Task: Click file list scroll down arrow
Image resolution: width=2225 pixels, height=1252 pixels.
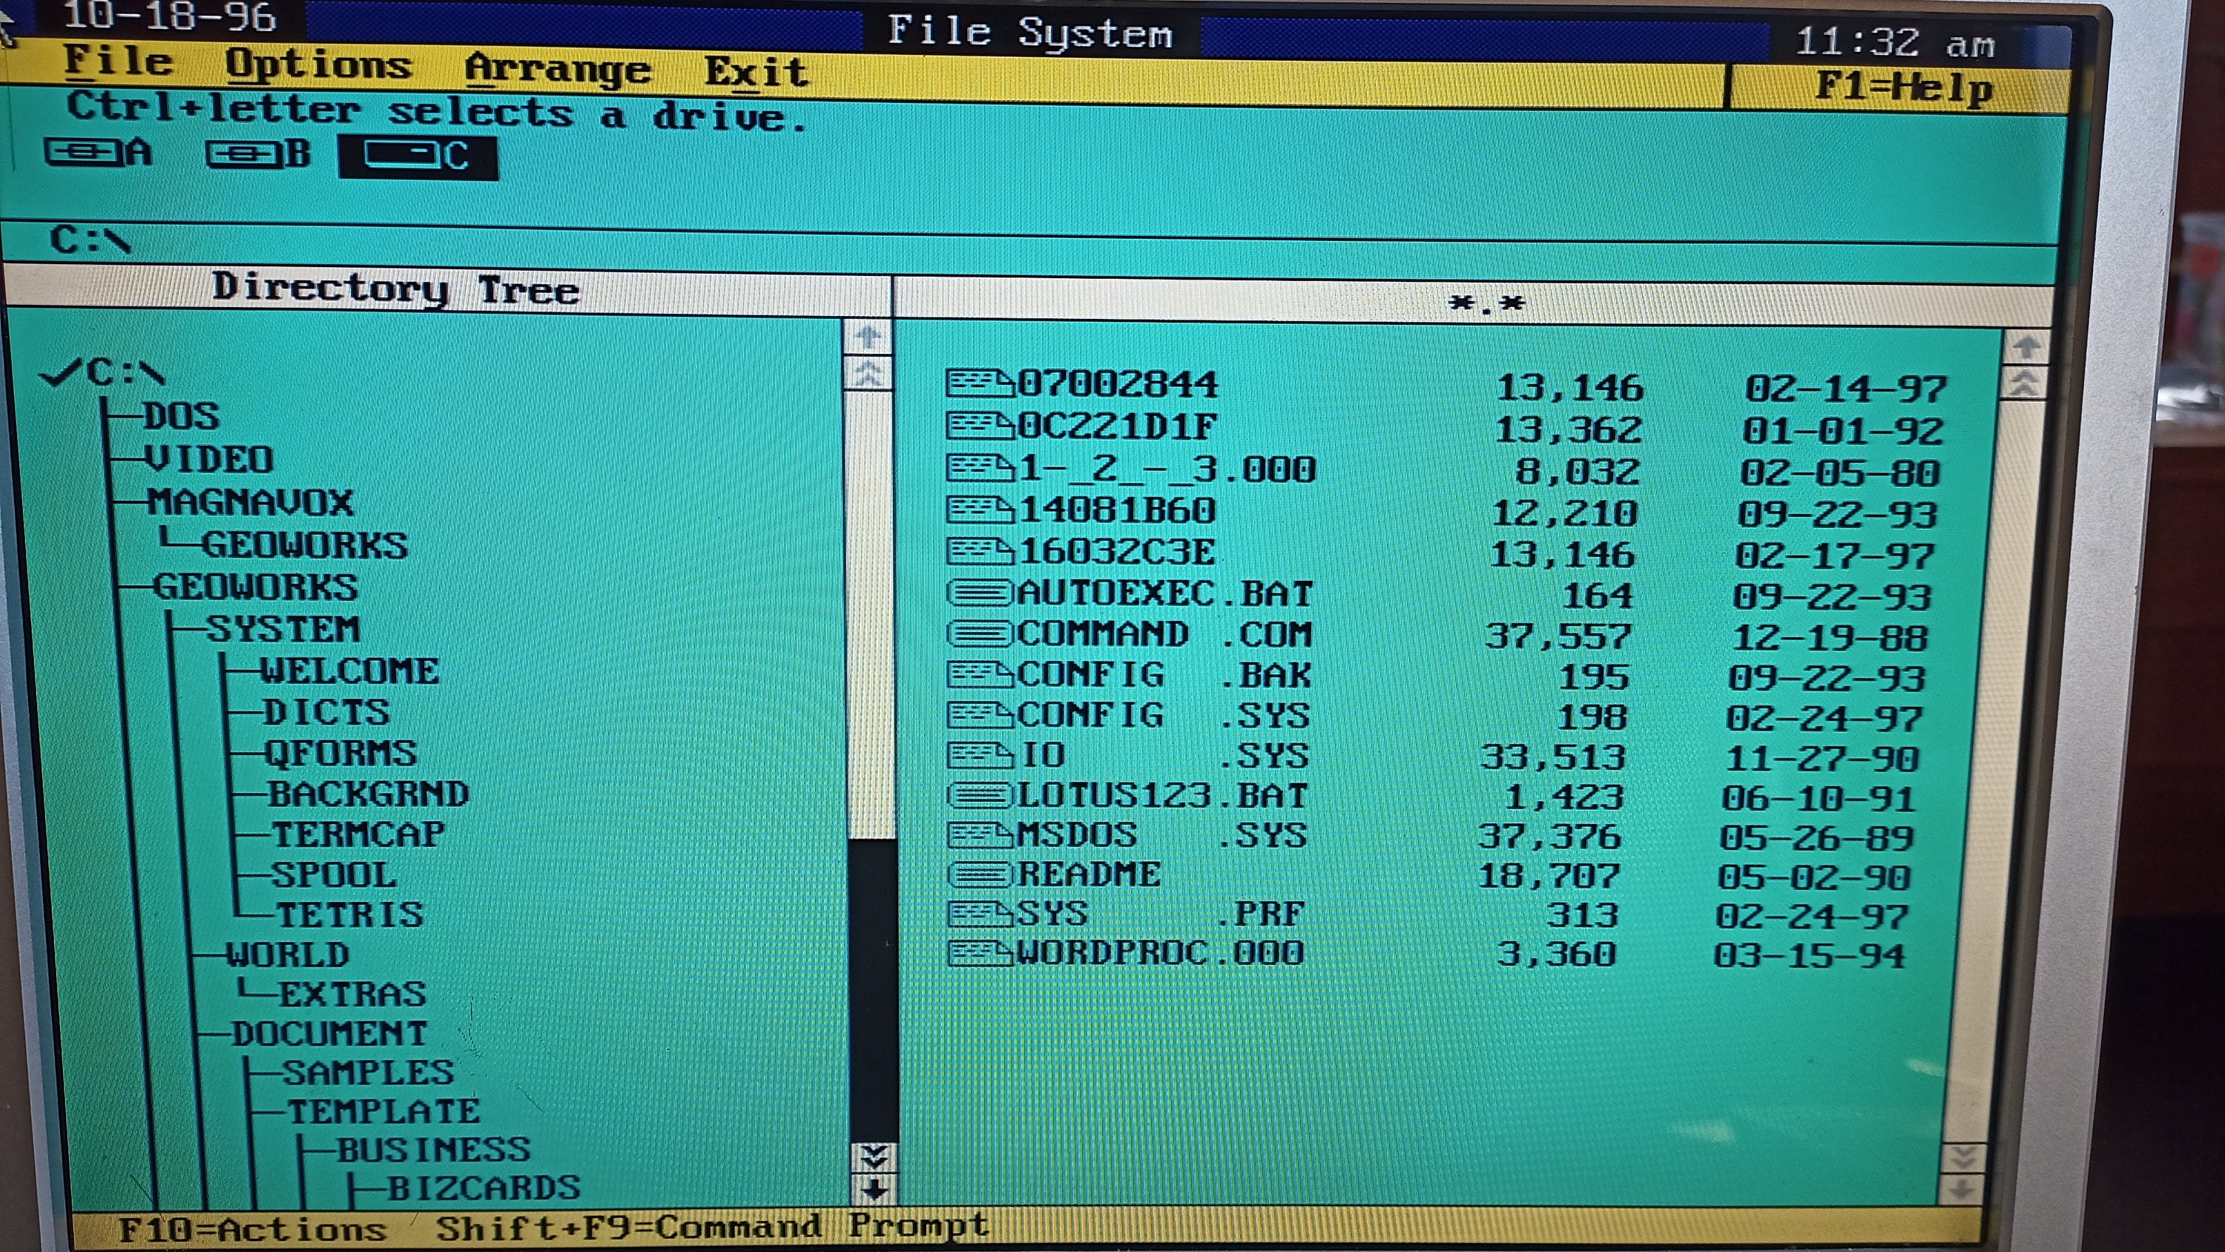Action: pyautogui.click(x=1962, y=1190)
